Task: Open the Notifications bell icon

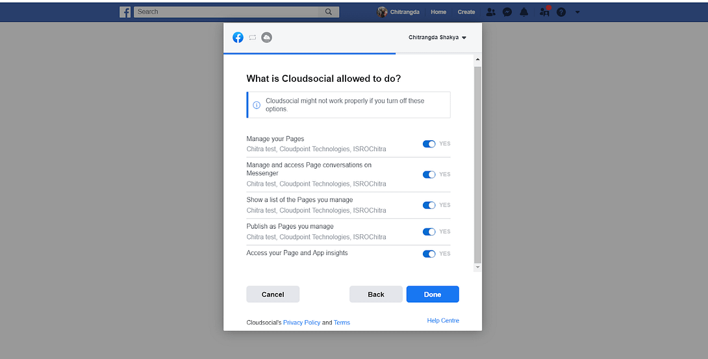Action: coord(524,12)
